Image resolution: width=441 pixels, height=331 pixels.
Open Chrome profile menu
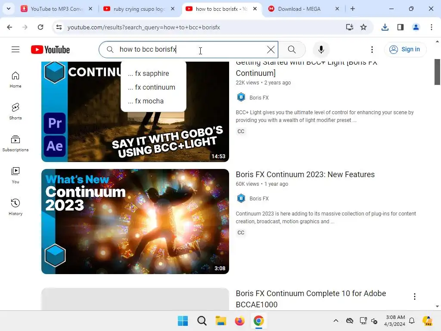(416, 27)
